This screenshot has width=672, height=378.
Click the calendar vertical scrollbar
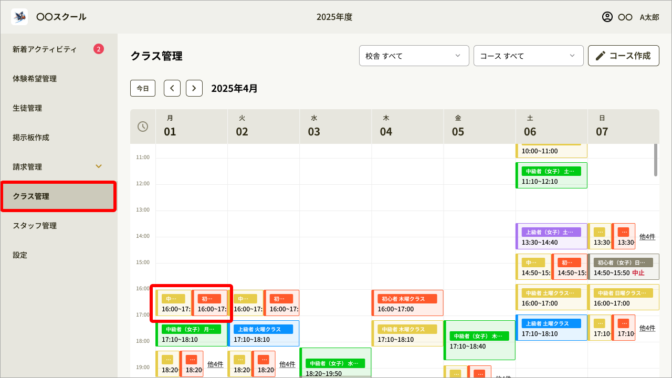(x=656, y=160)
